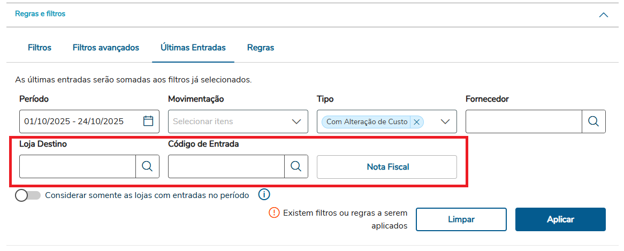Click the Fornecedor search magnifier icon

point(593,121)
